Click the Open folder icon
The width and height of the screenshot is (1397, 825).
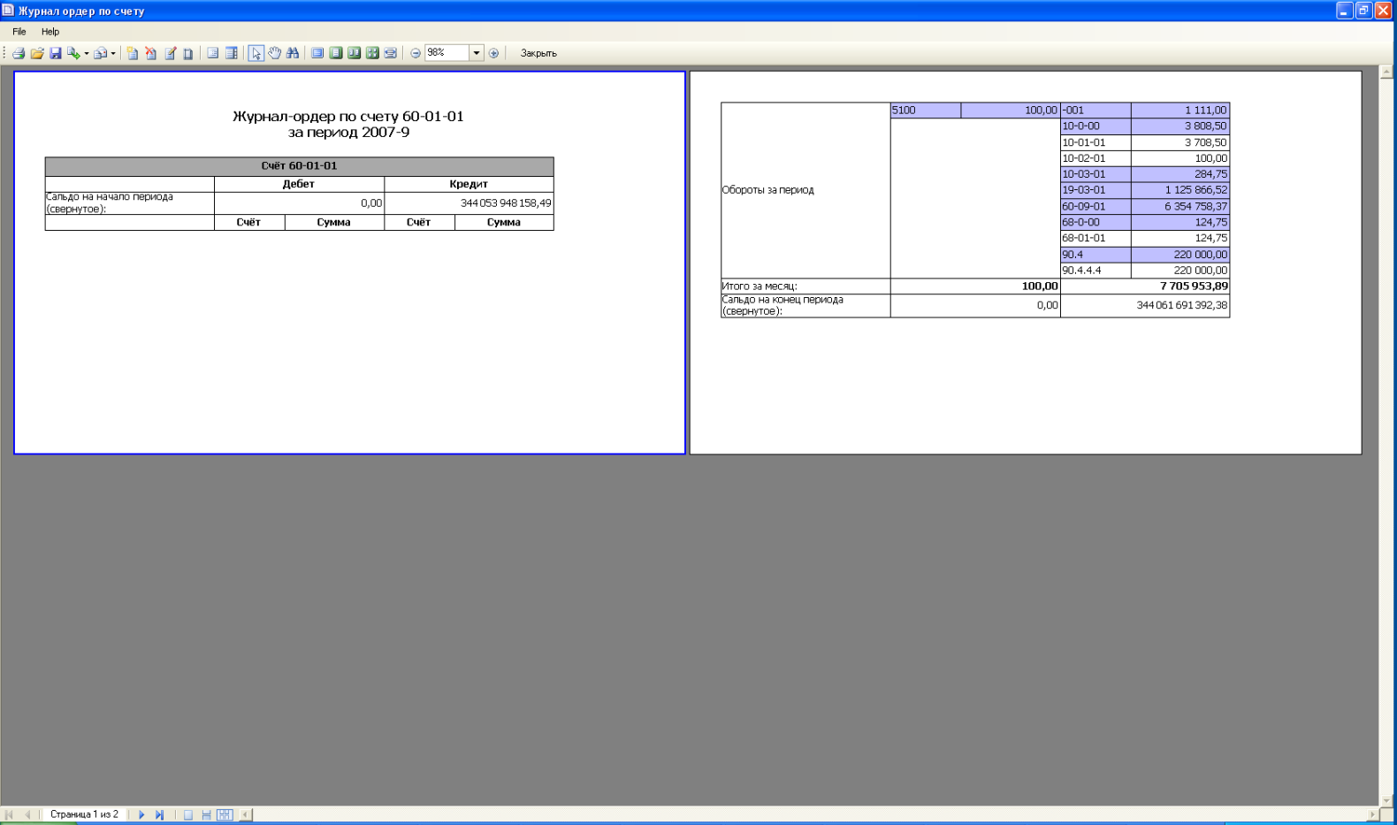click(x=37, y=53)
